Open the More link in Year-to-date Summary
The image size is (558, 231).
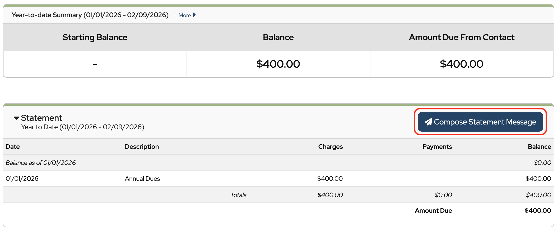click(185, 15)
